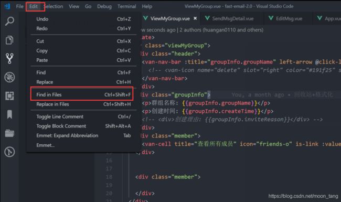The width and height of the screenshot is (341, 202).
Task: Choose Toggle Block Comment
Action: (x=83, y=126)
